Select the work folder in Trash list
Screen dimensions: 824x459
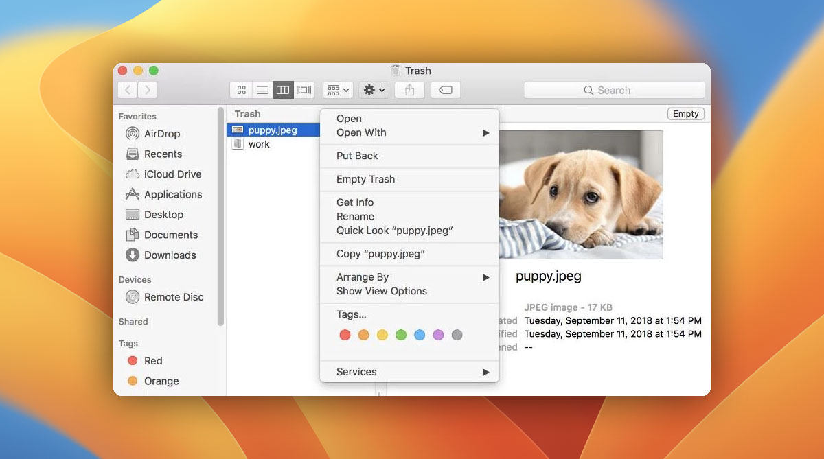(259, 144)
